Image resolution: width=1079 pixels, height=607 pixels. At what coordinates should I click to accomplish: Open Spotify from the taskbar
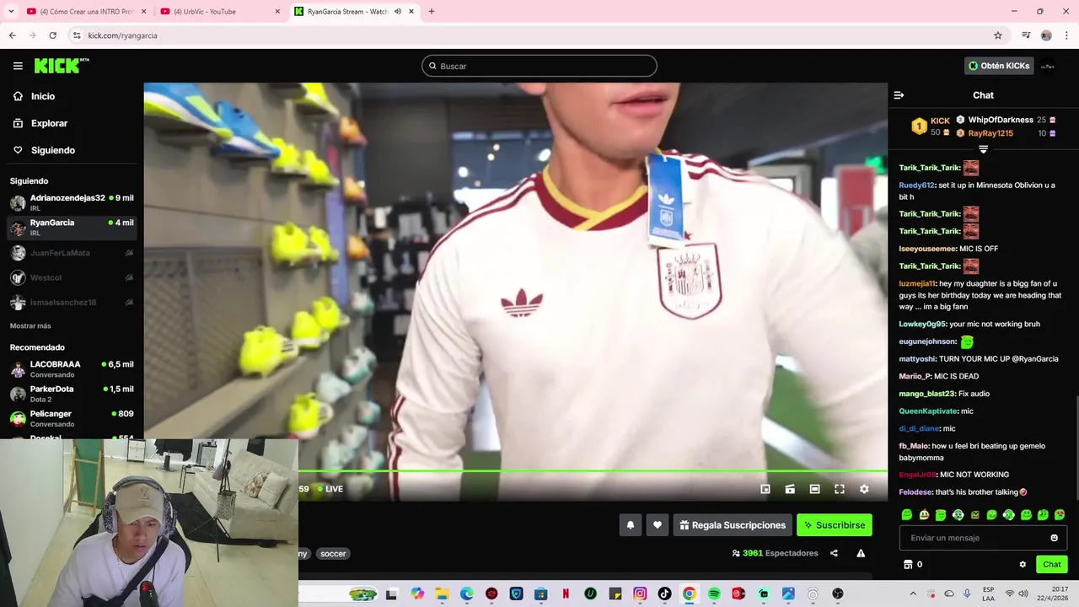click(714, 594)
